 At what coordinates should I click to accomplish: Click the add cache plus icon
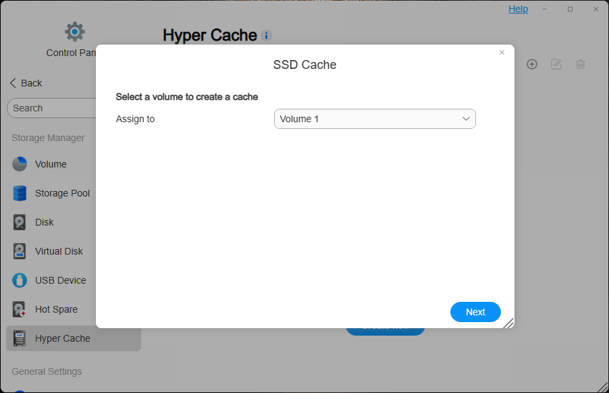point(532,64)
